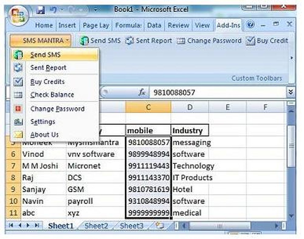Switch to the Page Layout tab
The image size is (304, 239).
[x=96, y=25]
